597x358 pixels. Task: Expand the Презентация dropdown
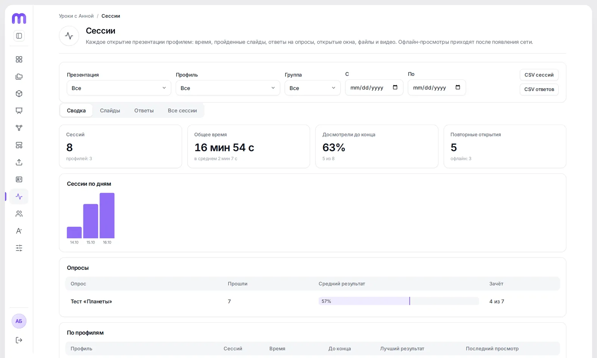[x=119, y=88]
